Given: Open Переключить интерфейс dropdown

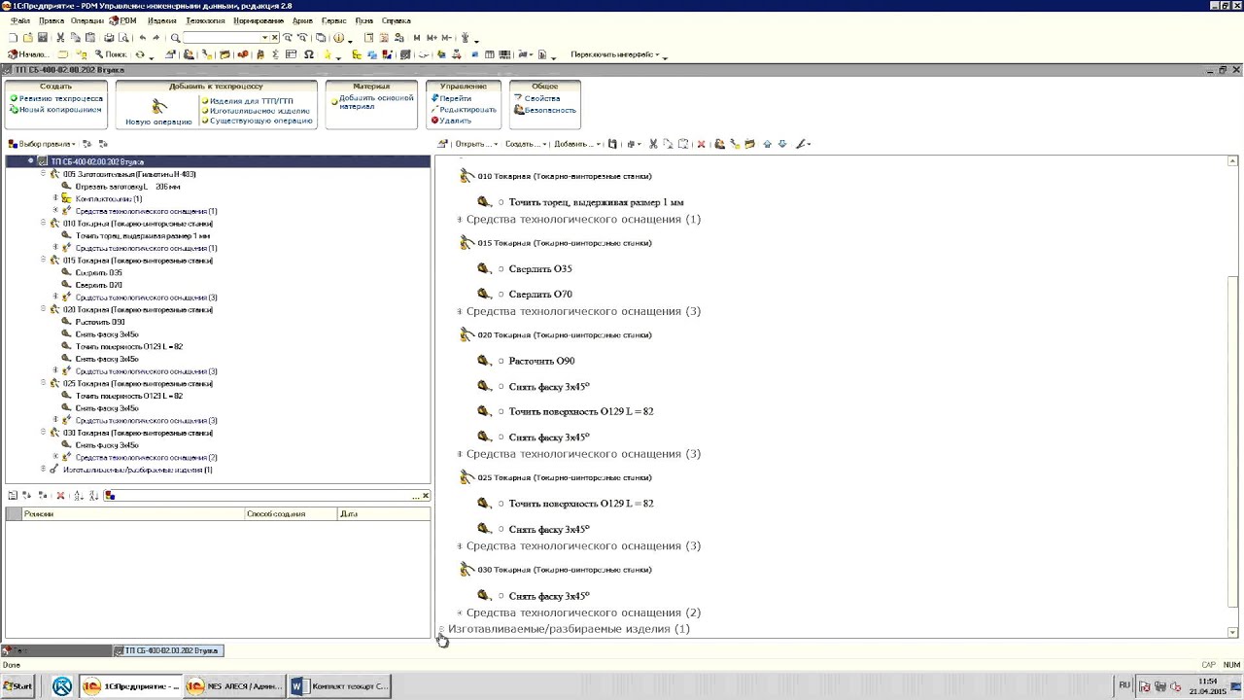Looking at the screenshot, I should point(615,54).
